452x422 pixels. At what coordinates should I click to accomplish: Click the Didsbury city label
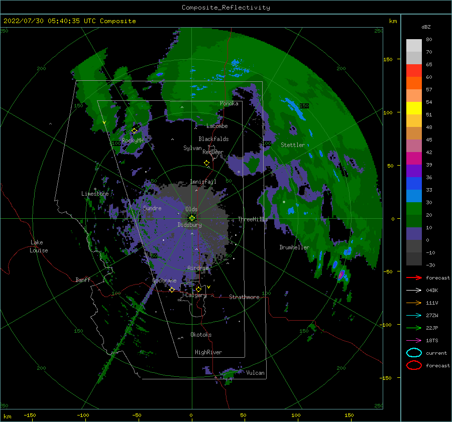(x=189, y=225)
